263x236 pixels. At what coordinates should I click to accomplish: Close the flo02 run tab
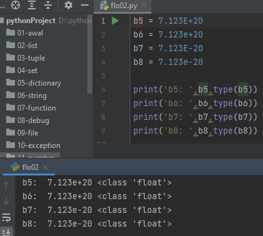(45, 167)
